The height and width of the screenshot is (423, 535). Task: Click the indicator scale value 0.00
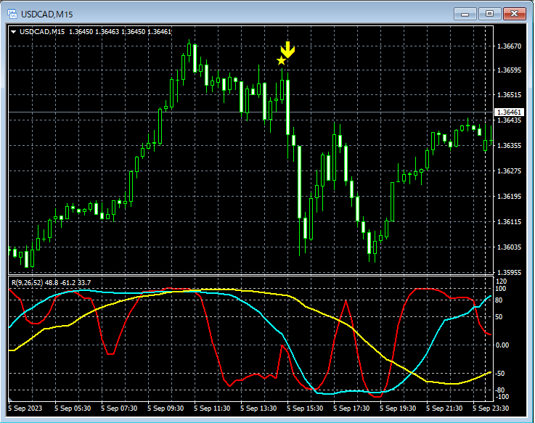502,345
